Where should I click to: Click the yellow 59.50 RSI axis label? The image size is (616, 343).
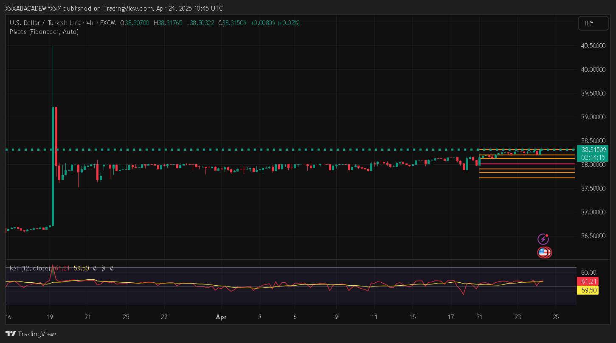click(588, 290)
